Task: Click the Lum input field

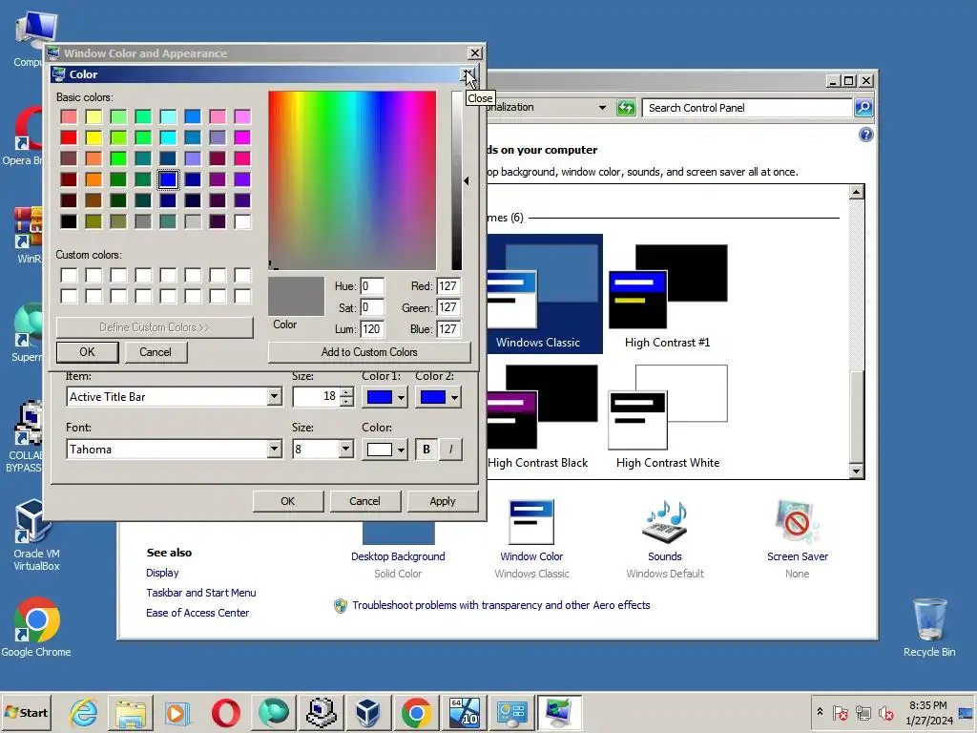Action: click(371, 328)
